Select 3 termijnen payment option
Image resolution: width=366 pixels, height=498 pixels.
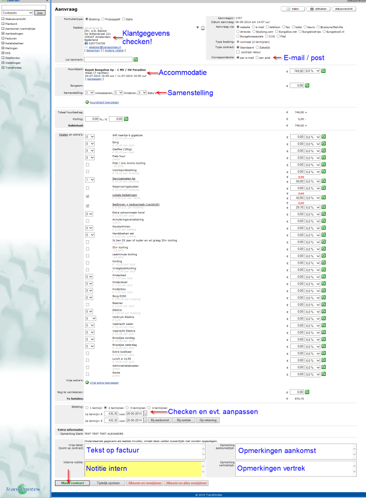tap(126, 408)
